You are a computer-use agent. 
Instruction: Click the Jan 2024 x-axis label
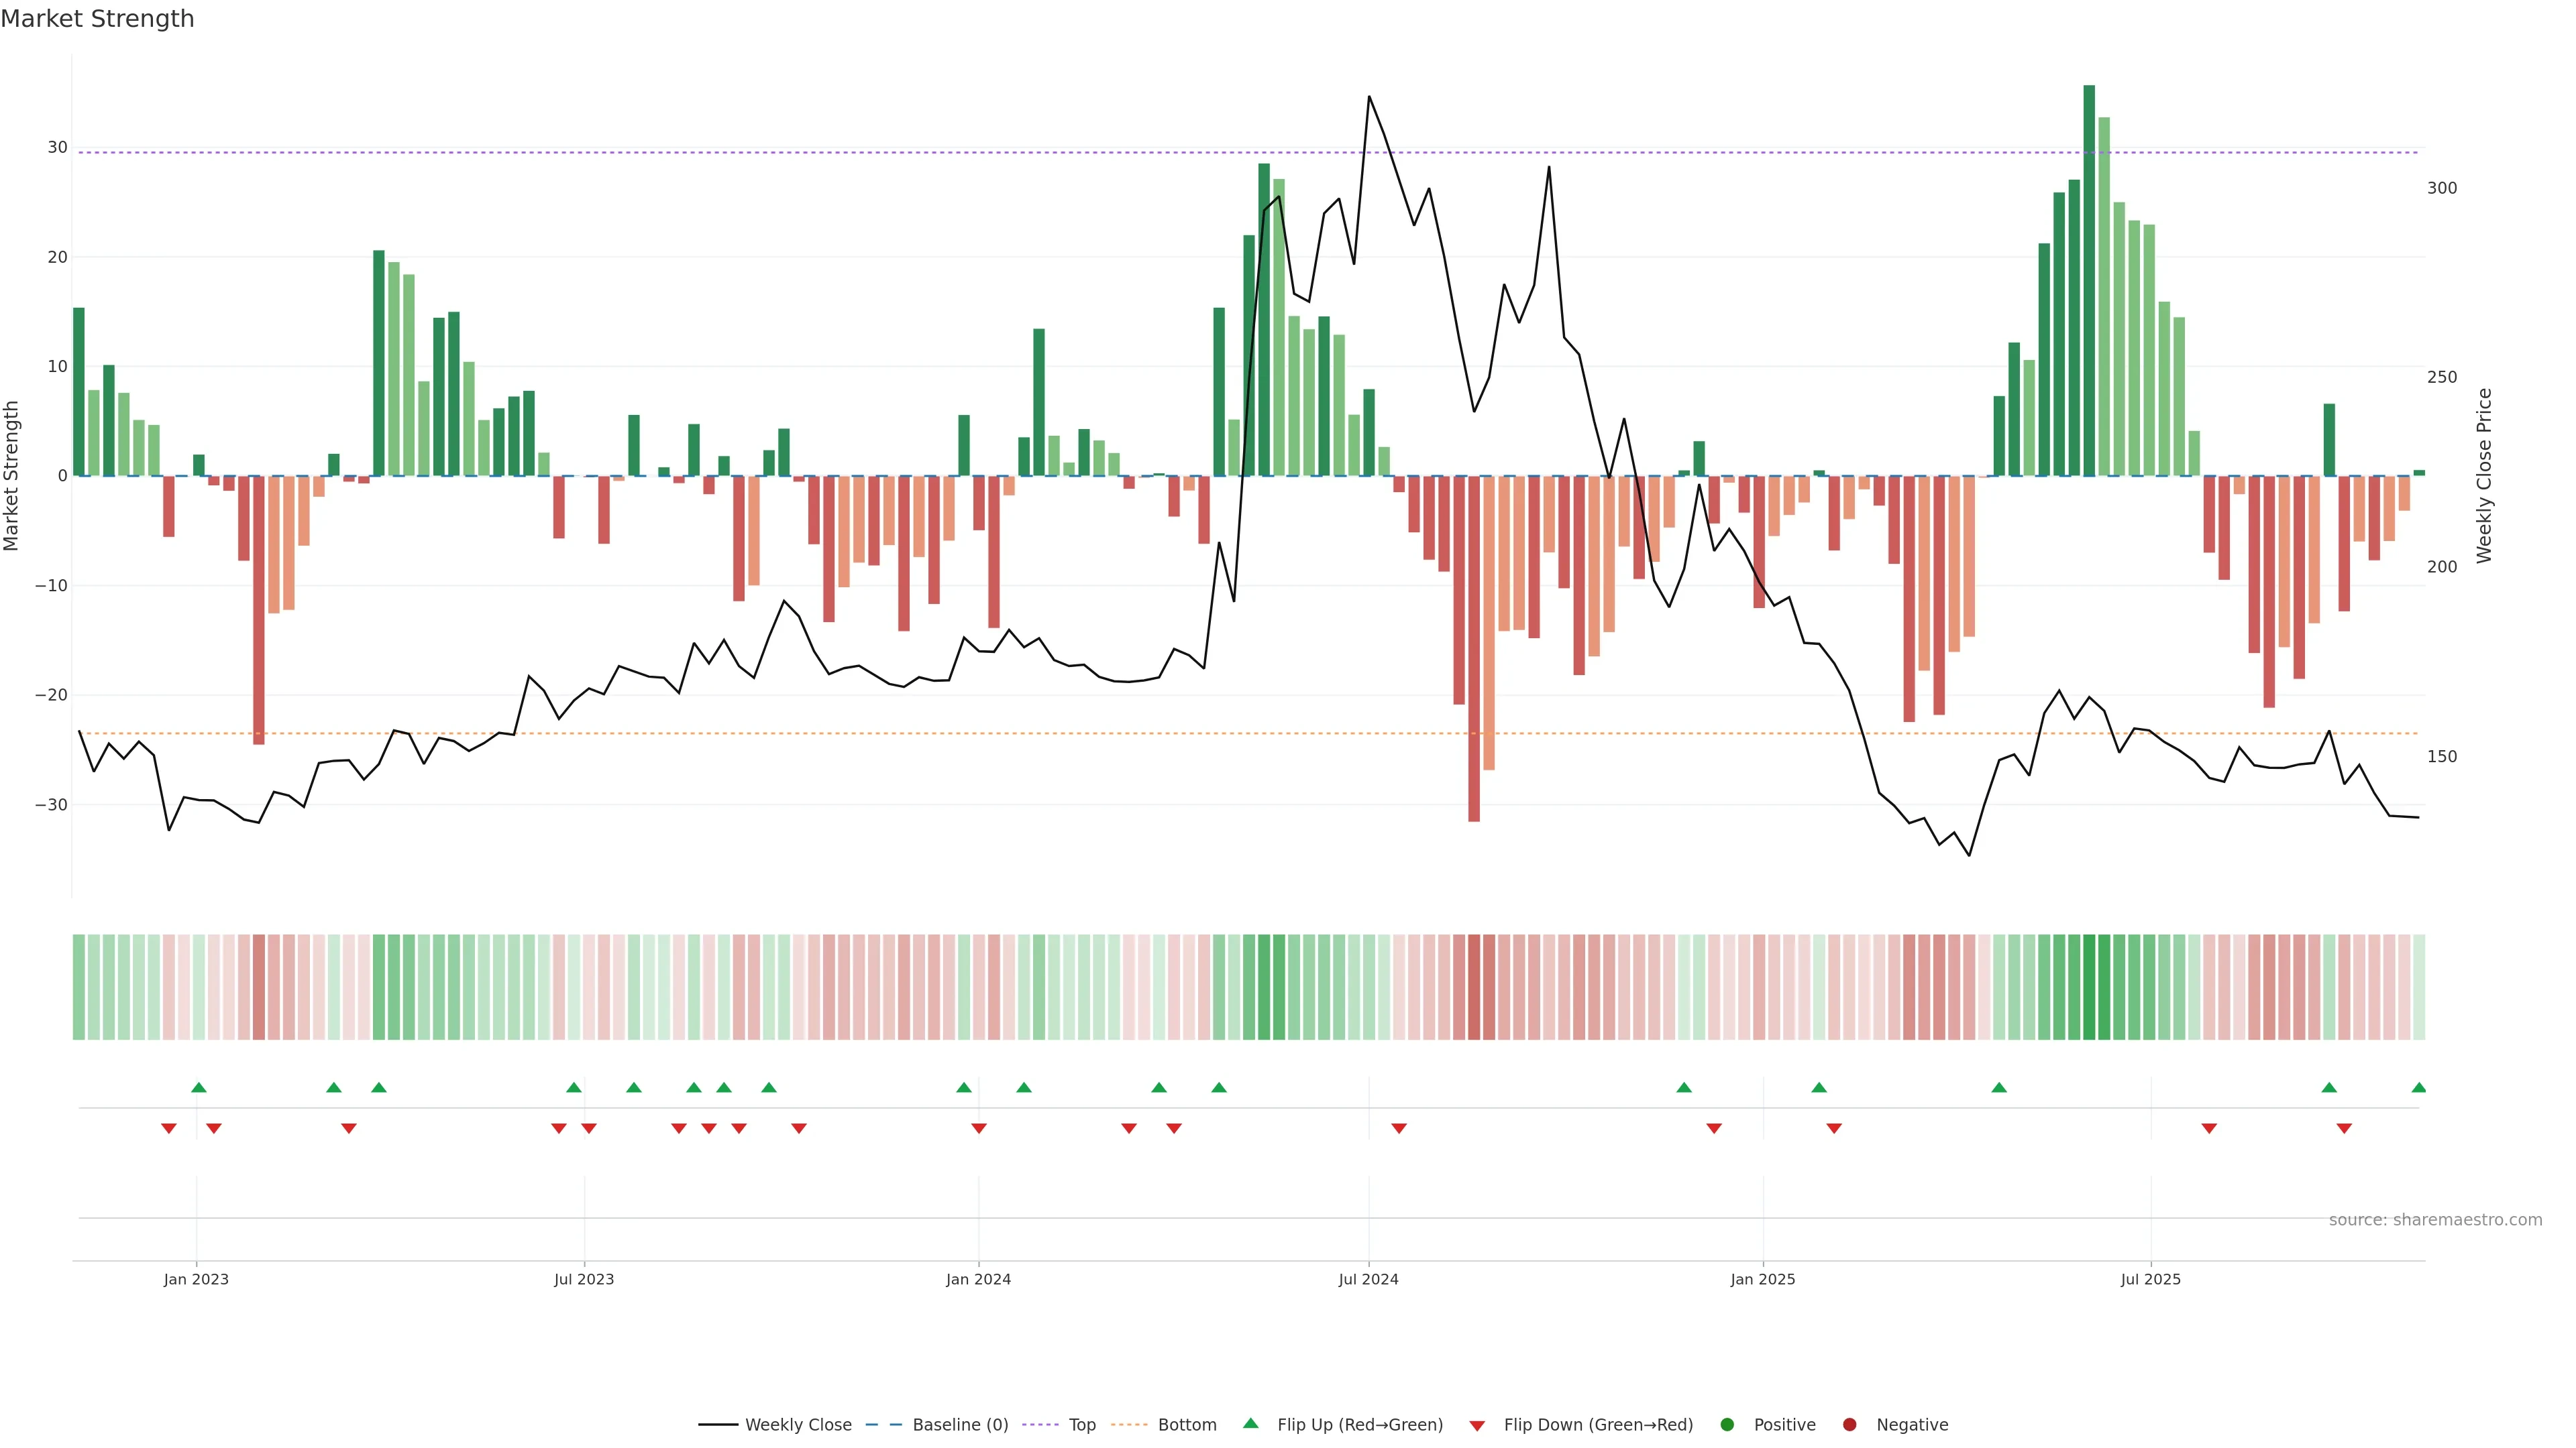tap(978, 1279)
